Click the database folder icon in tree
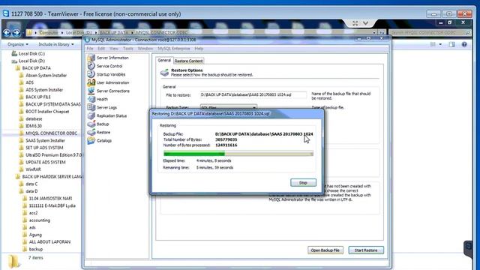The height and width of the screenshot is (270, 480). pos(21,118)
